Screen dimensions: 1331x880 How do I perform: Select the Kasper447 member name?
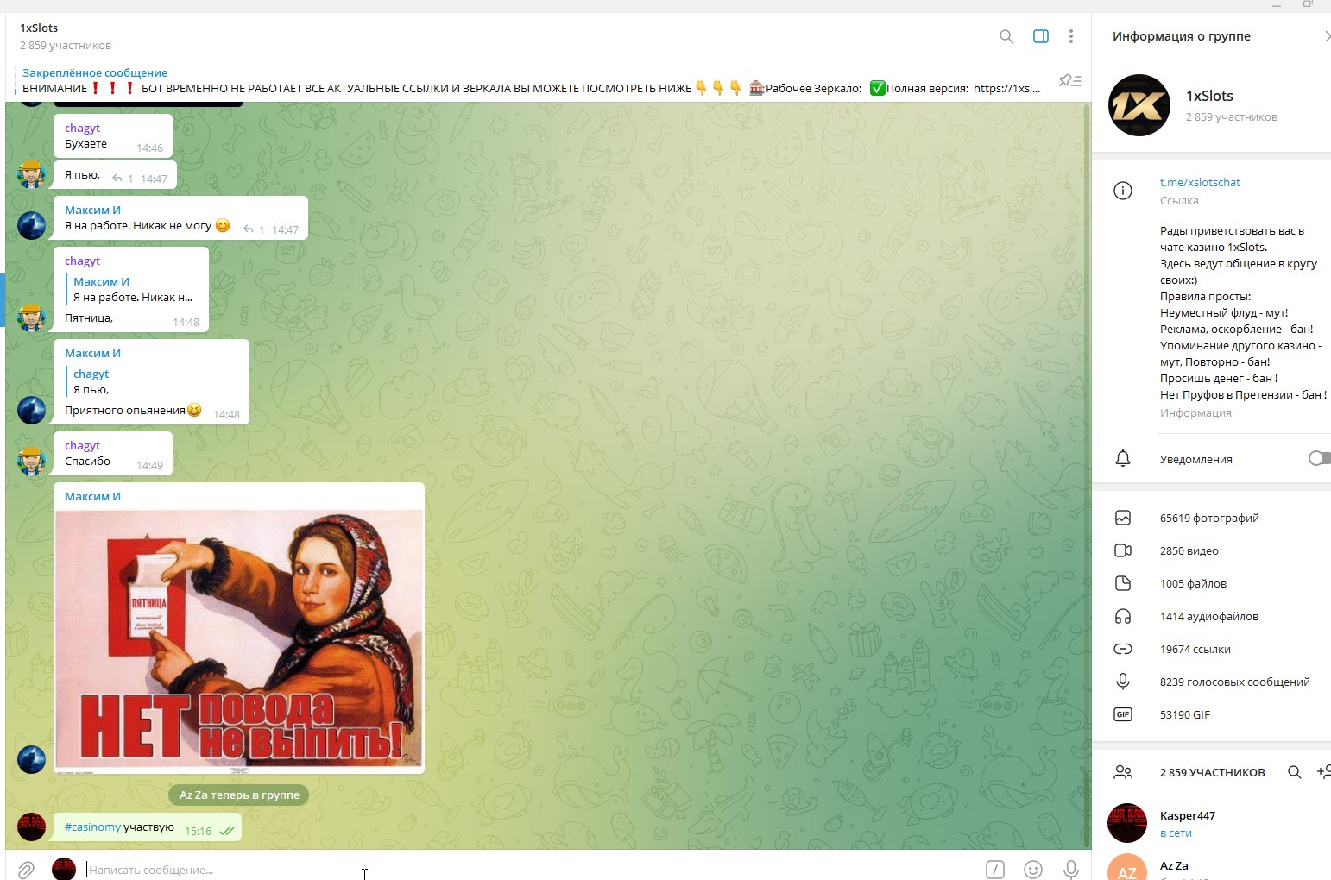1187,815
